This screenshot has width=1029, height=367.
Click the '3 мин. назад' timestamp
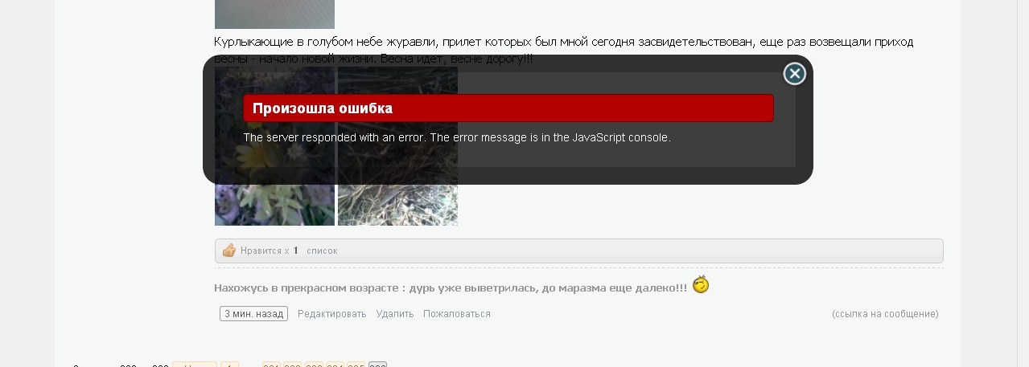click(253, 314)
